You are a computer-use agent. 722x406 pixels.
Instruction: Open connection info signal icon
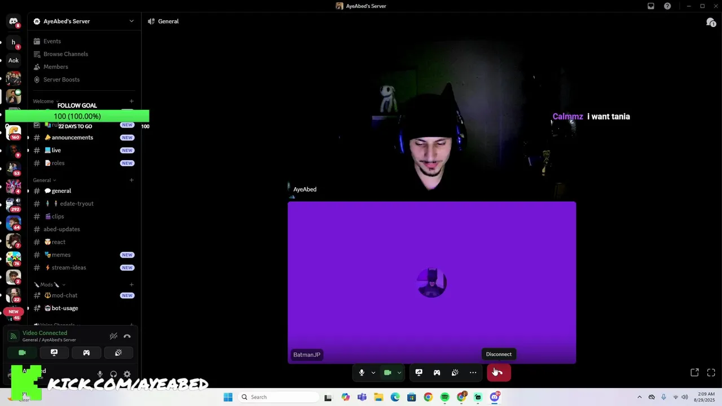click(14, 336)
